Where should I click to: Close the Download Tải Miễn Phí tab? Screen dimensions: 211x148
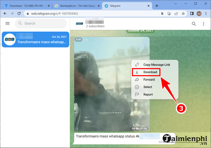(49, 6)
